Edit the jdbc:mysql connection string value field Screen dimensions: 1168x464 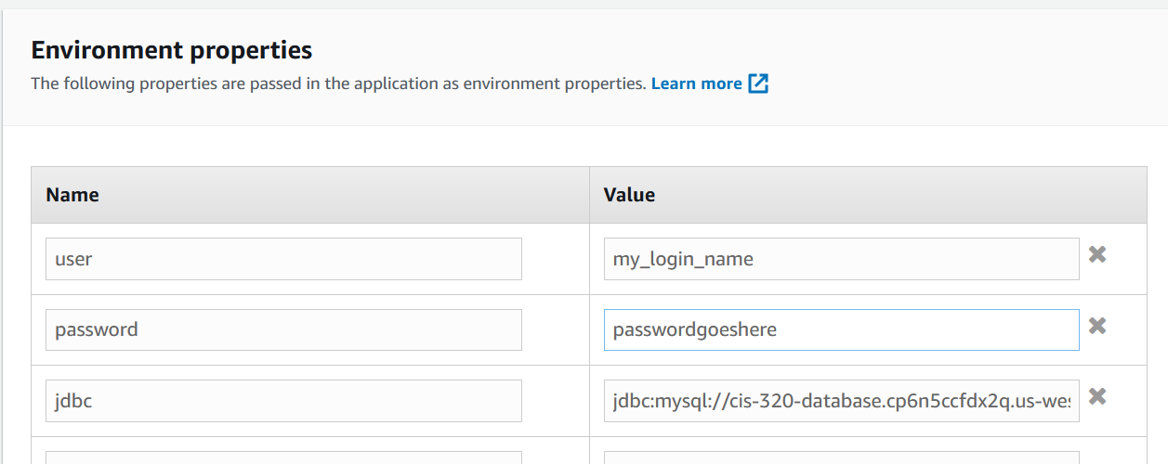pos(841,401)
